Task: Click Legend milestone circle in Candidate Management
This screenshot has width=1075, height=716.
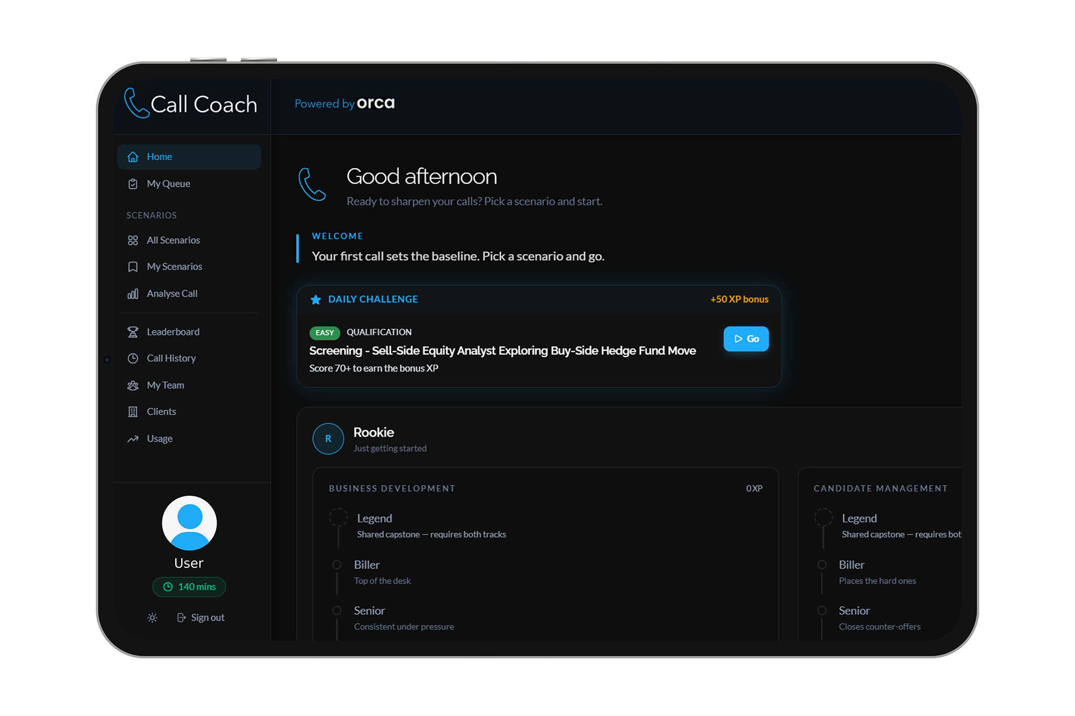Action: click(823, 517)
